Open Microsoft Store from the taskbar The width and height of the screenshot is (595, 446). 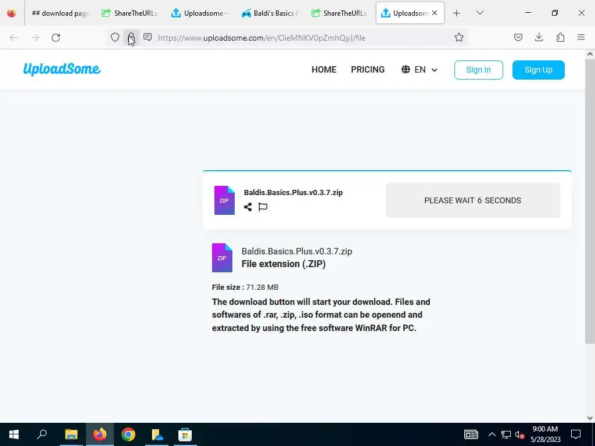(185, 434)
